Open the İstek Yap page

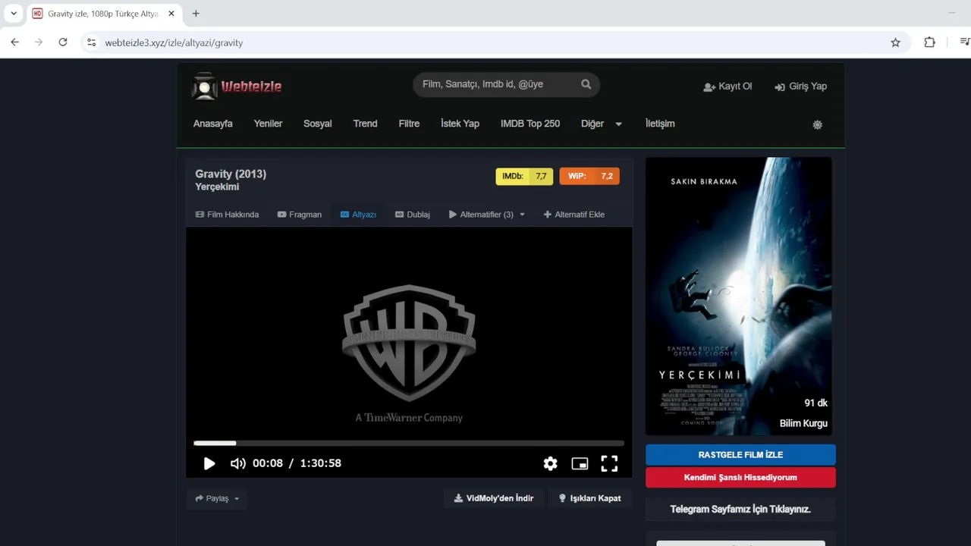tap(460, 124)
